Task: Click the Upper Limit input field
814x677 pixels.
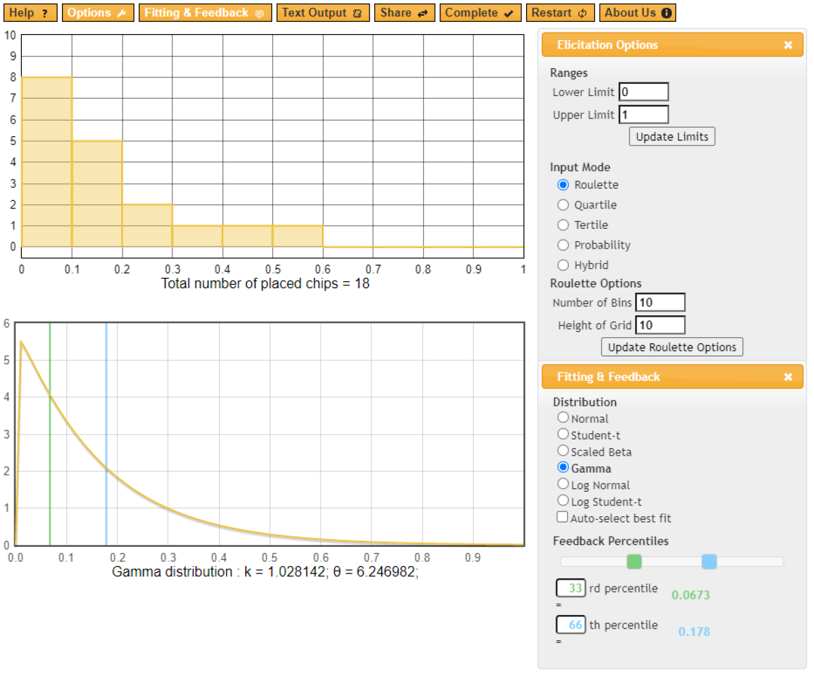Action: pos(643,114)
